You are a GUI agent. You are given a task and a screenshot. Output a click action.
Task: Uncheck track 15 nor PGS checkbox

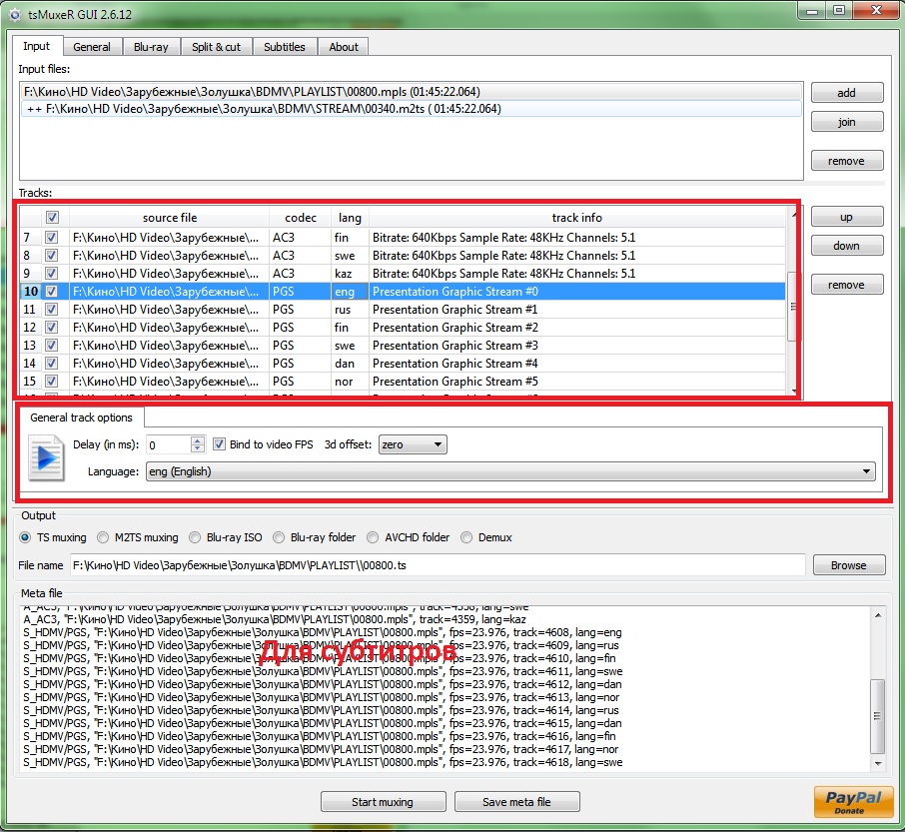(x=51, y=381)
